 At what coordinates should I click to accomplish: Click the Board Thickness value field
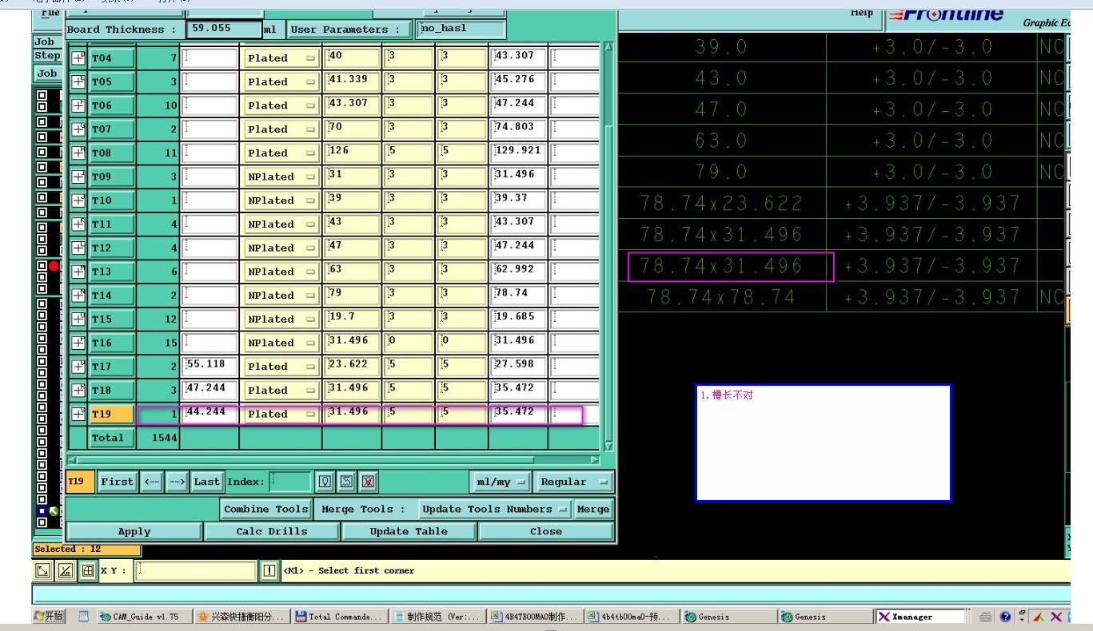[x=223, y=29]
